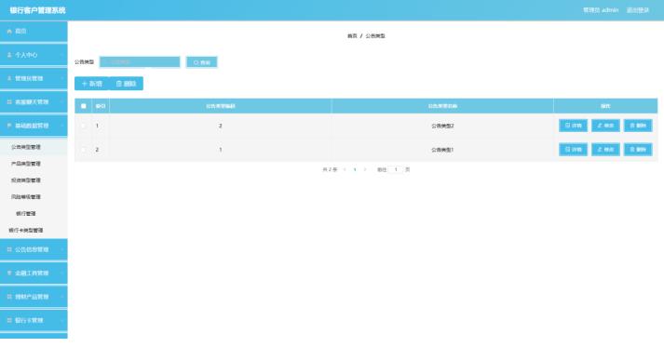Screen dimensions: 664x347
Task: Click the 公告类型 breadcrumb text
Action: click(375, 36)
